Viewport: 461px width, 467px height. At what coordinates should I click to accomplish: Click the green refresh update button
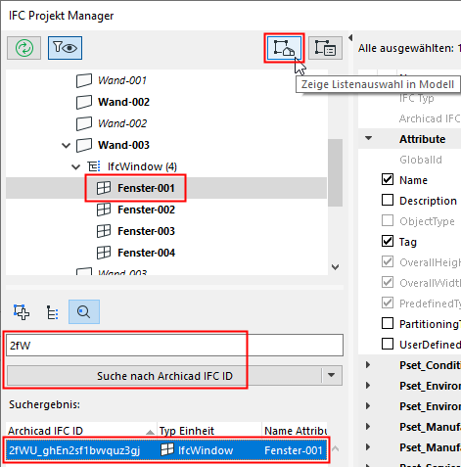[24, 48]
